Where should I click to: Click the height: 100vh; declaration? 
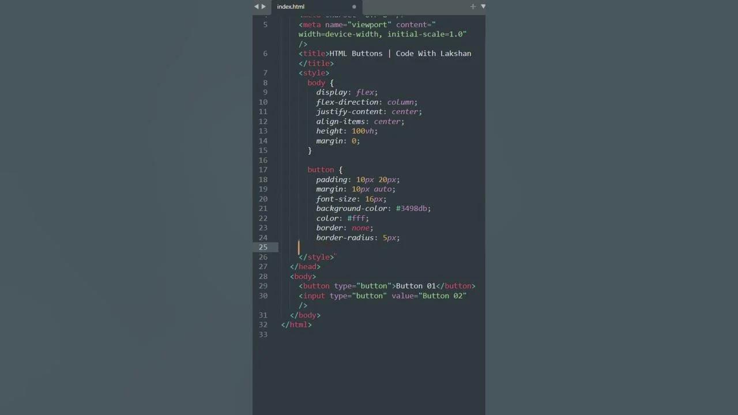click(x=347, y=131)
